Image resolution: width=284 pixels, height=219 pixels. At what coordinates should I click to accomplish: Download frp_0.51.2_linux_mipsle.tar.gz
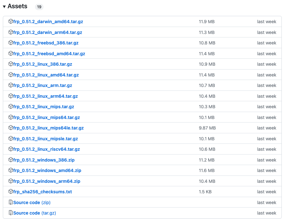click(46, 139)
